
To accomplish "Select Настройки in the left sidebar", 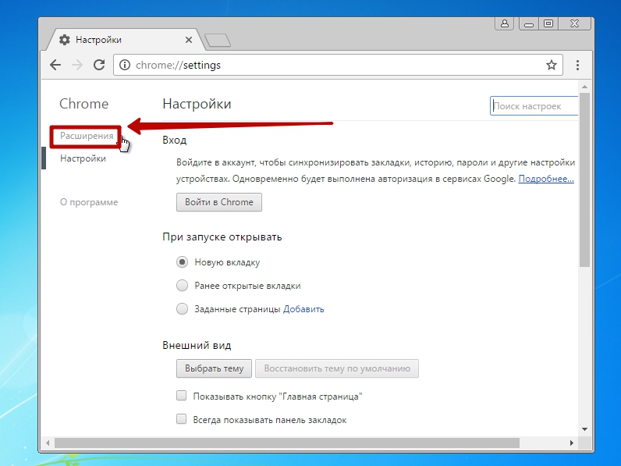I will 83,158.
